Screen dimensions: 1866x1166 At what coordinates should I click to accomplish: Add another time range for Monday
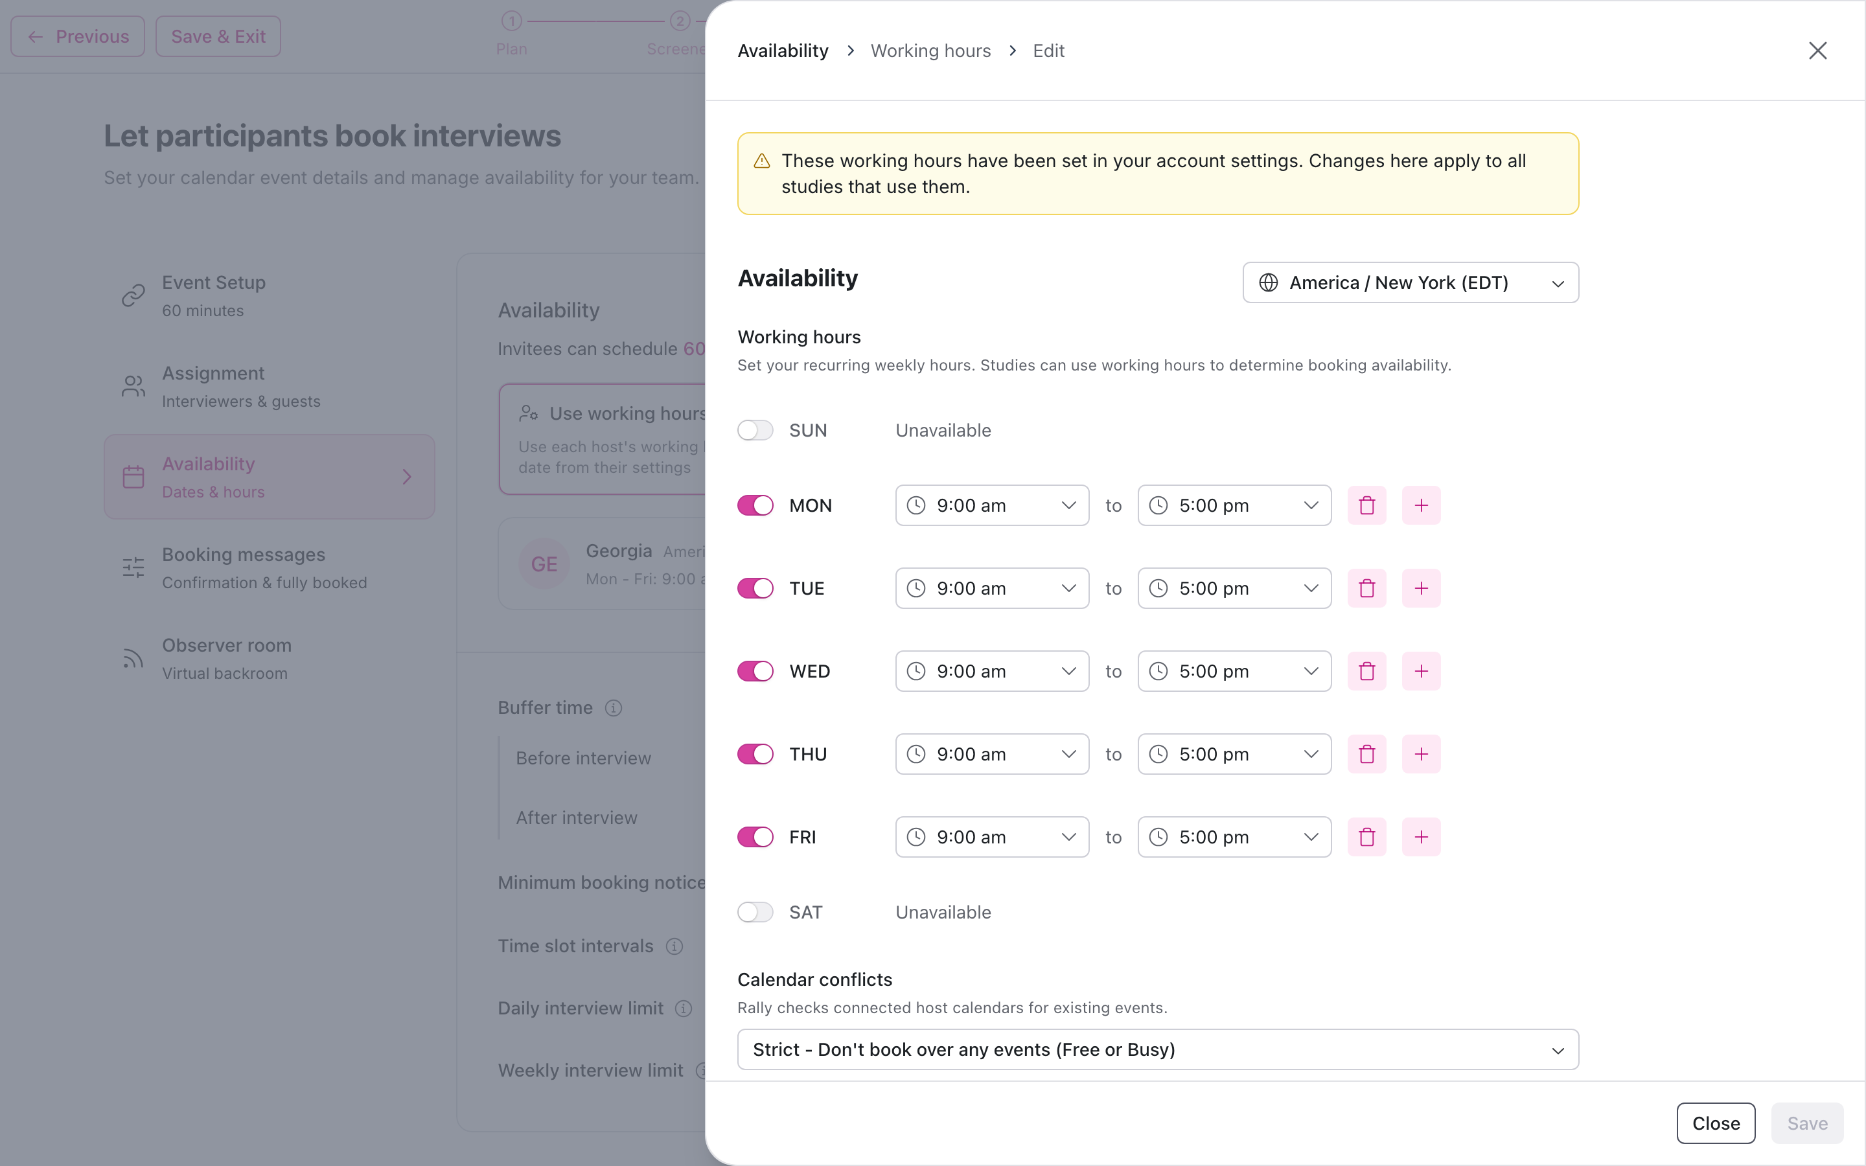(x=1421, y=505)
